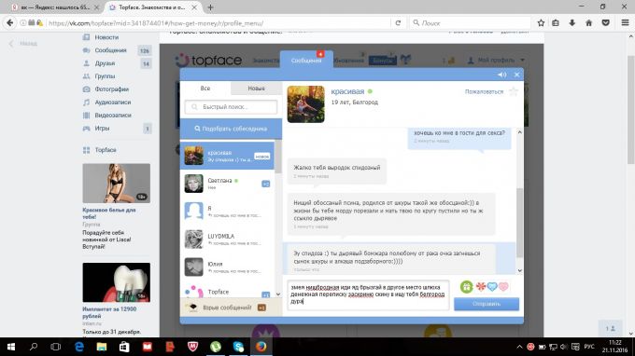635x356 pixels.
Task: Open the Firefox hamburger menu
Action: (626, 23)
